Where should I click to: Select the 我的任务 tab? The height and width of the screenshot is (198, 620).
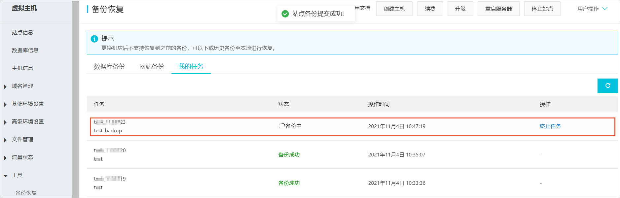[191, 67]
